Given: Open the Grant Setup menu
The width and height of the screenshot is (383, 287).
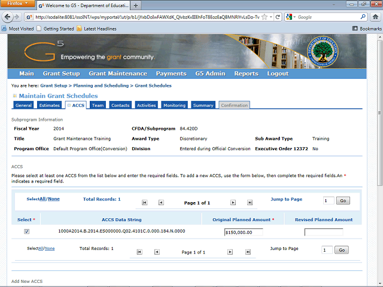Looking at the screenshot, I should [61, 74].
